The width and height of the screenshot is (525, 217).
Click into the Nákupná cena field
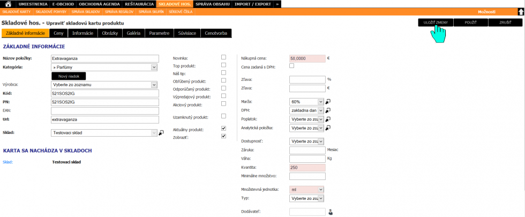point(307,58)
